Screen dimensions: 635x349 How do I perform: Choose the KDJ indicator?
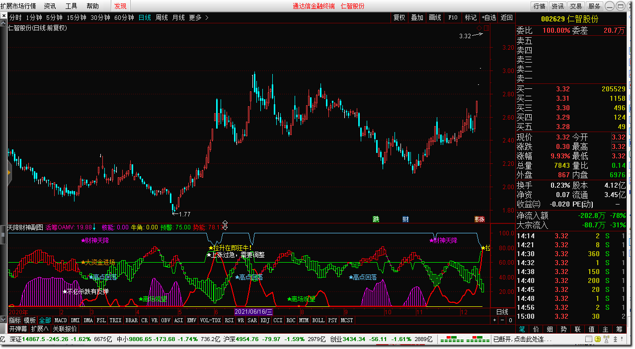265,320
